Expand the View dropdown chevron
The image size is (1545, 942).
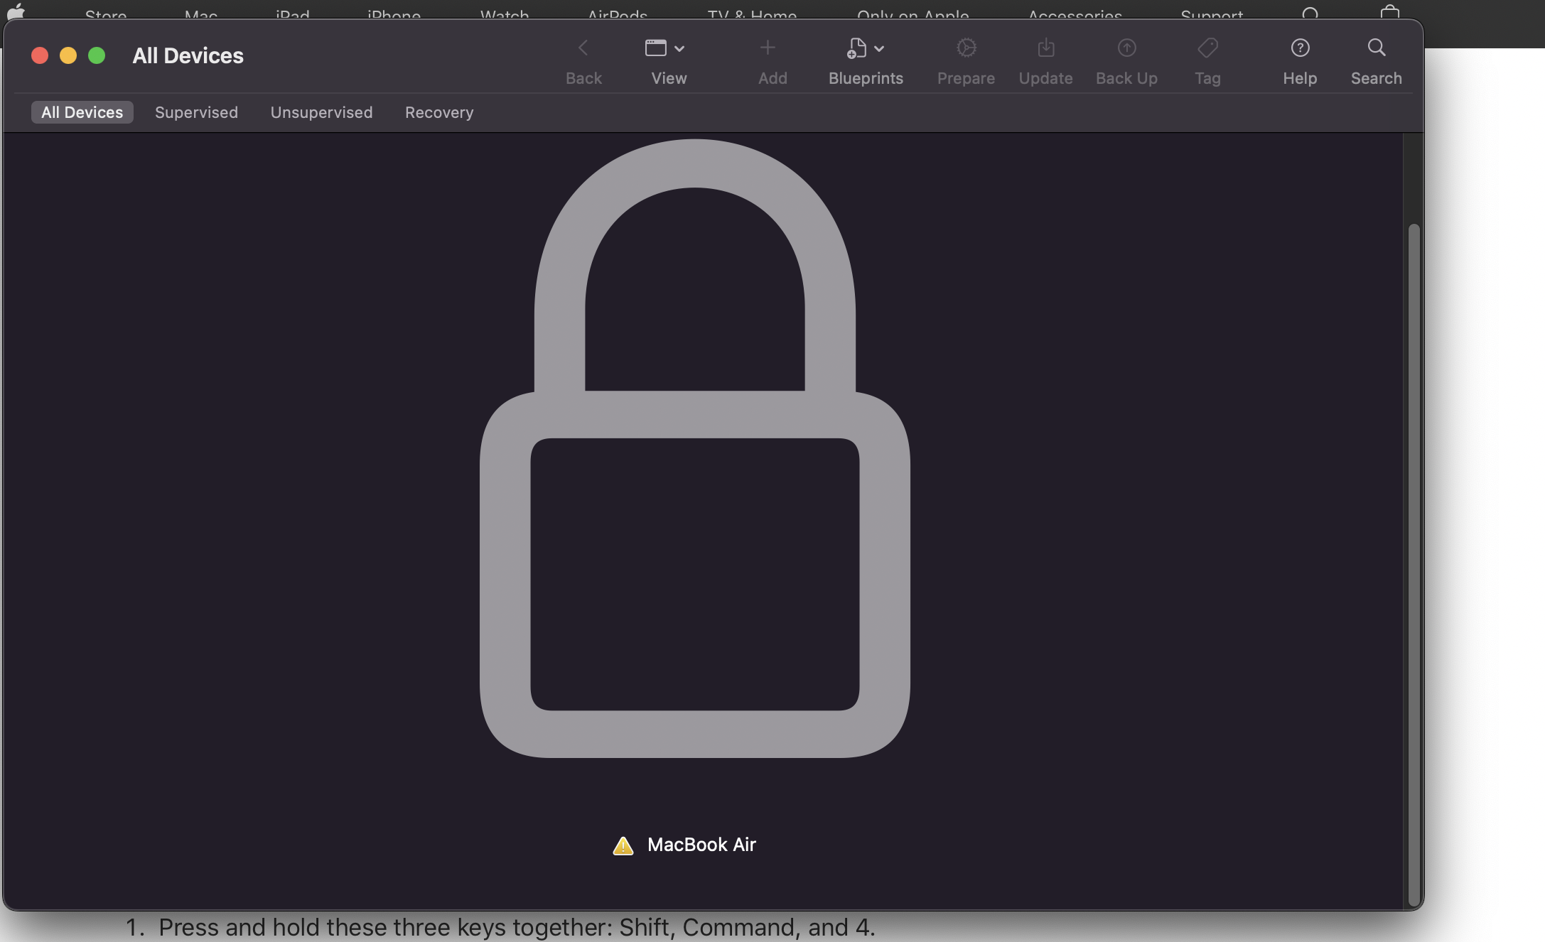point(679,49)
